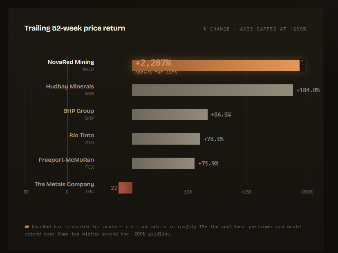Click the 'HBM' ticker symbol
Screen dimensions: 338x253
point(90,94)
